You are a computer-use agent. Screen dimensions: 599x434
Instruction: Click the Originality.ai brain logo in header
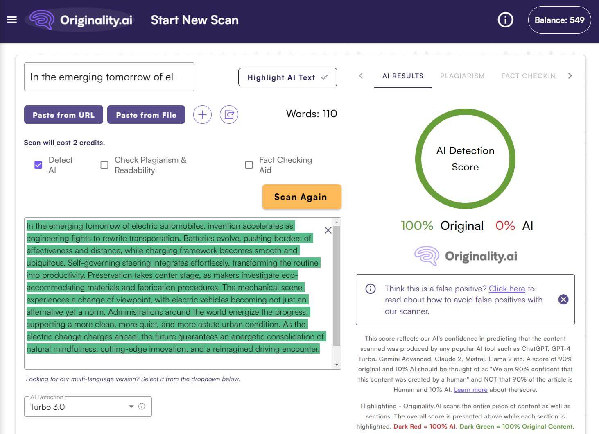click(x=42, y=20)
